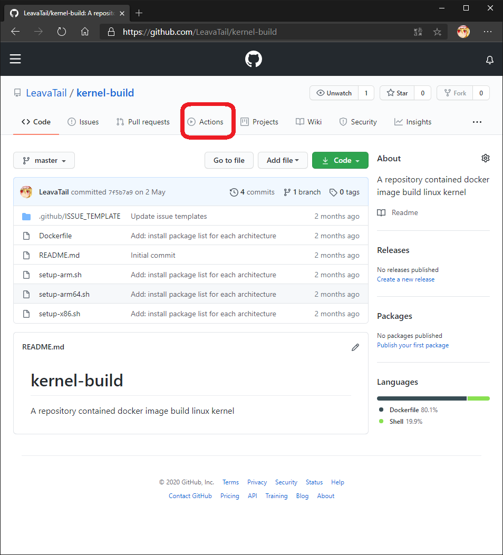Open LeavaTail owner link
Viewport: 503px width, 555px height.
click(x=46, y=93)
